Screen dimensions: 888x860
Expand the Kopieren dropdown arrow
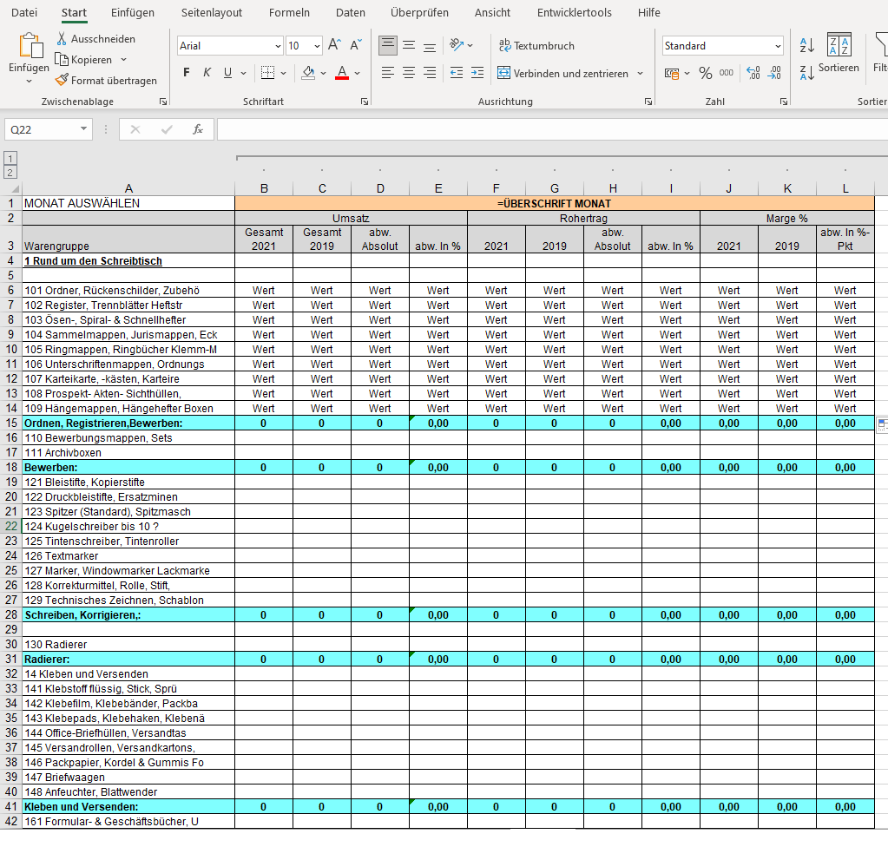123,60
